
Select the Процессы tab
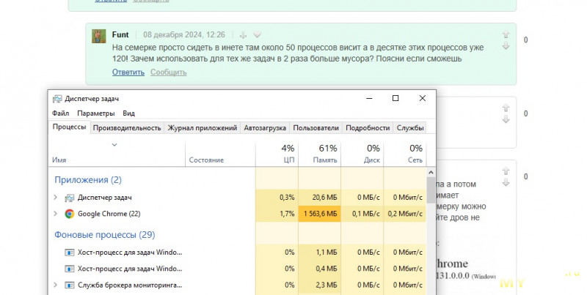click(x=69, y=127)
